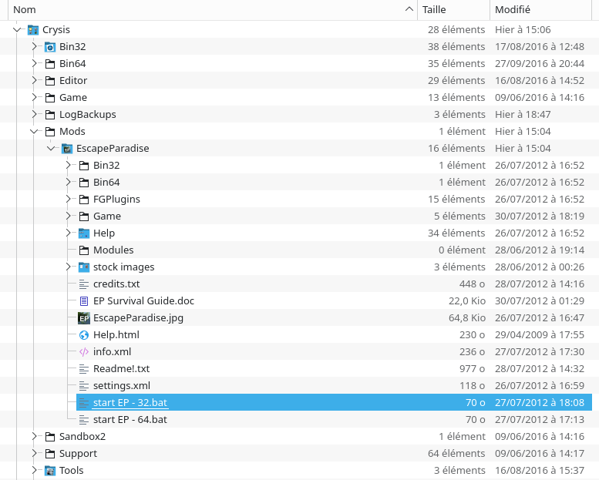Click the Help.html globe icon
The image size is (599, 480).
[x=84, y=335]
